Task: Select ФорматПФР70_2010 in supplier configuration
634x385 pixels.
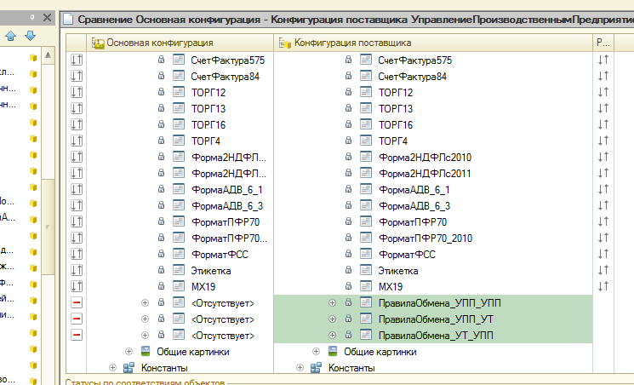Action: [426, 238]
